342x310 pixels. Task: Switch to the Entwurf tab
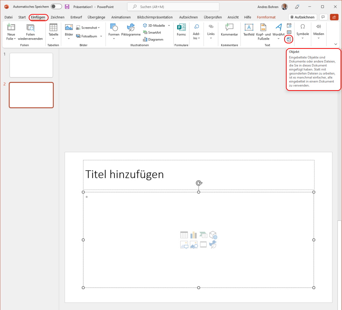pos(76,17)
